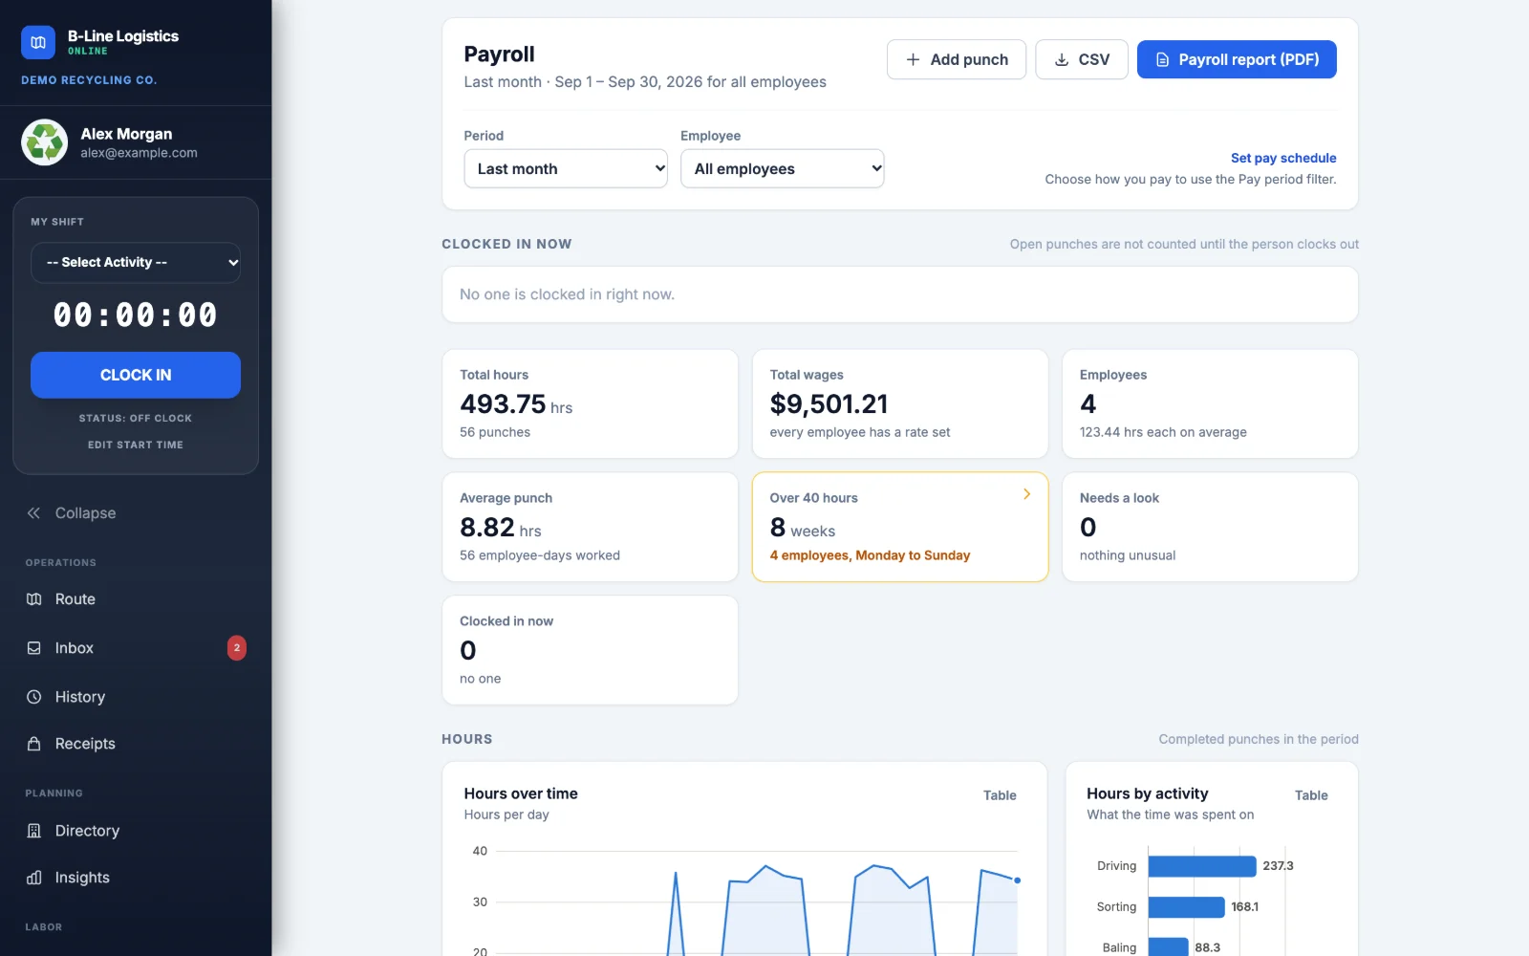This screenshot has height=956, width=1529.
Task: Click the DEMO RECYCLING CO. label
Action: (89, 80)
